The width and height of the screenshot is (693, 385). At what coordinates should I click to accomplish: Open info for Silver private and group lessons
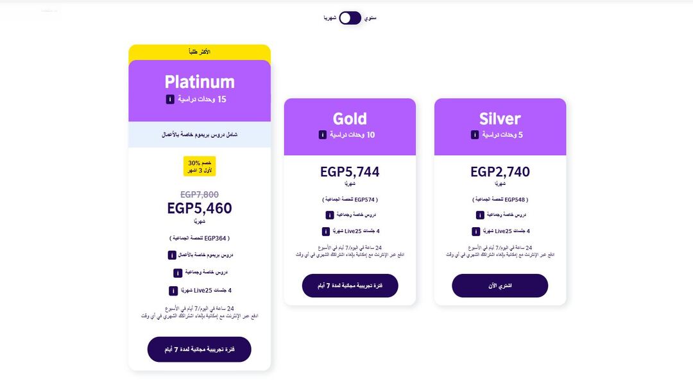point(480,215)
